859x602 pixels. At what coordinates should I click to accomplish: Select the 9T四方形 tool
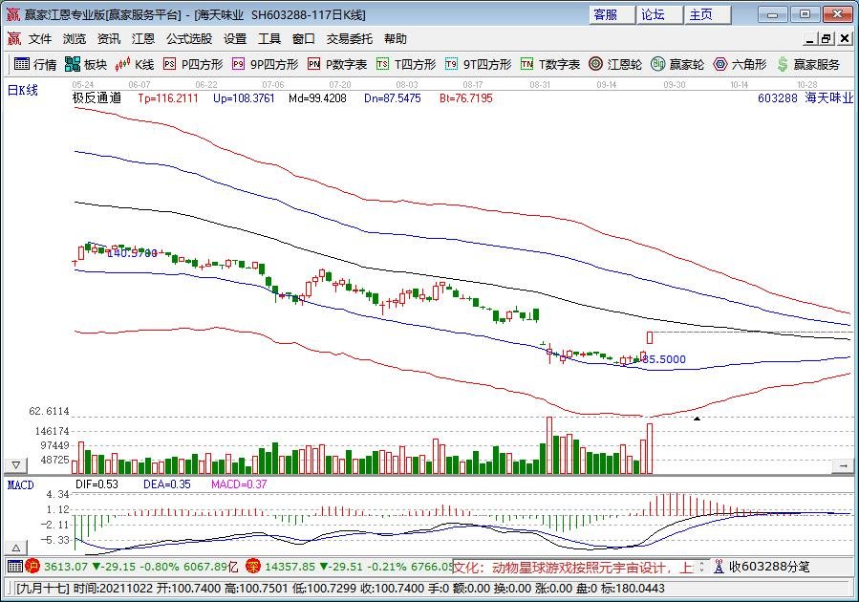pyautogui.click(x=478, y=64)
